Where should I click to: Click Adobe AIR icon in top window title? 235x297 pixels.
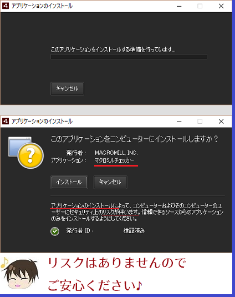pyautogui.click(x=6, y=6)
